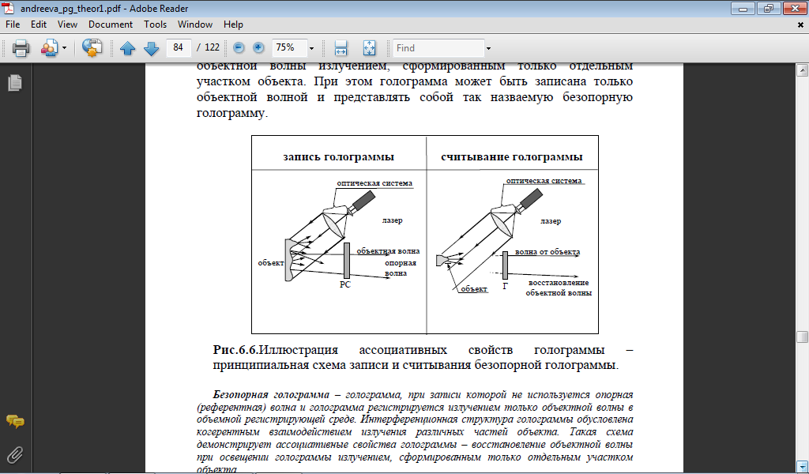Open the Comments panel in sidebar

[15, 421]
